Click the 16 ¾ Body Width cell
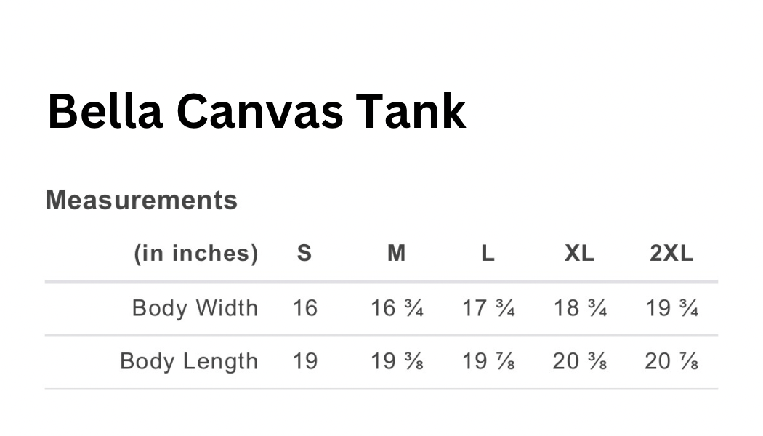The height and width of the screenshot is (436, 763). [x=397, y=308]
